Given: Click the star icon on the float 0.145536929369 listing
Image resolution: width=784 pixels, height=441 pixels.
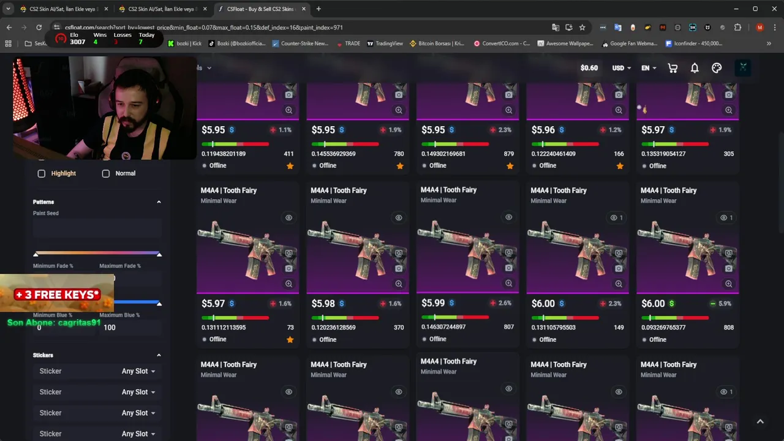Looking at the screenshot, I should click(400, 166).
